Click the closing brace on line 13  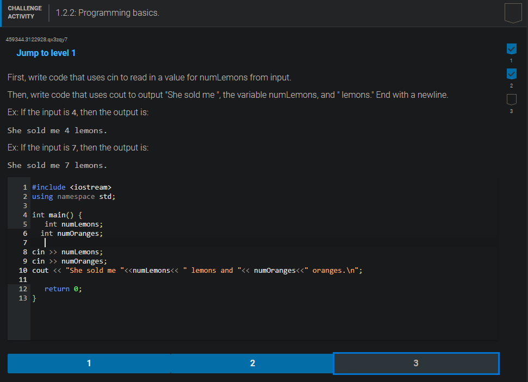pyautogui.click(x=34, y=298)
